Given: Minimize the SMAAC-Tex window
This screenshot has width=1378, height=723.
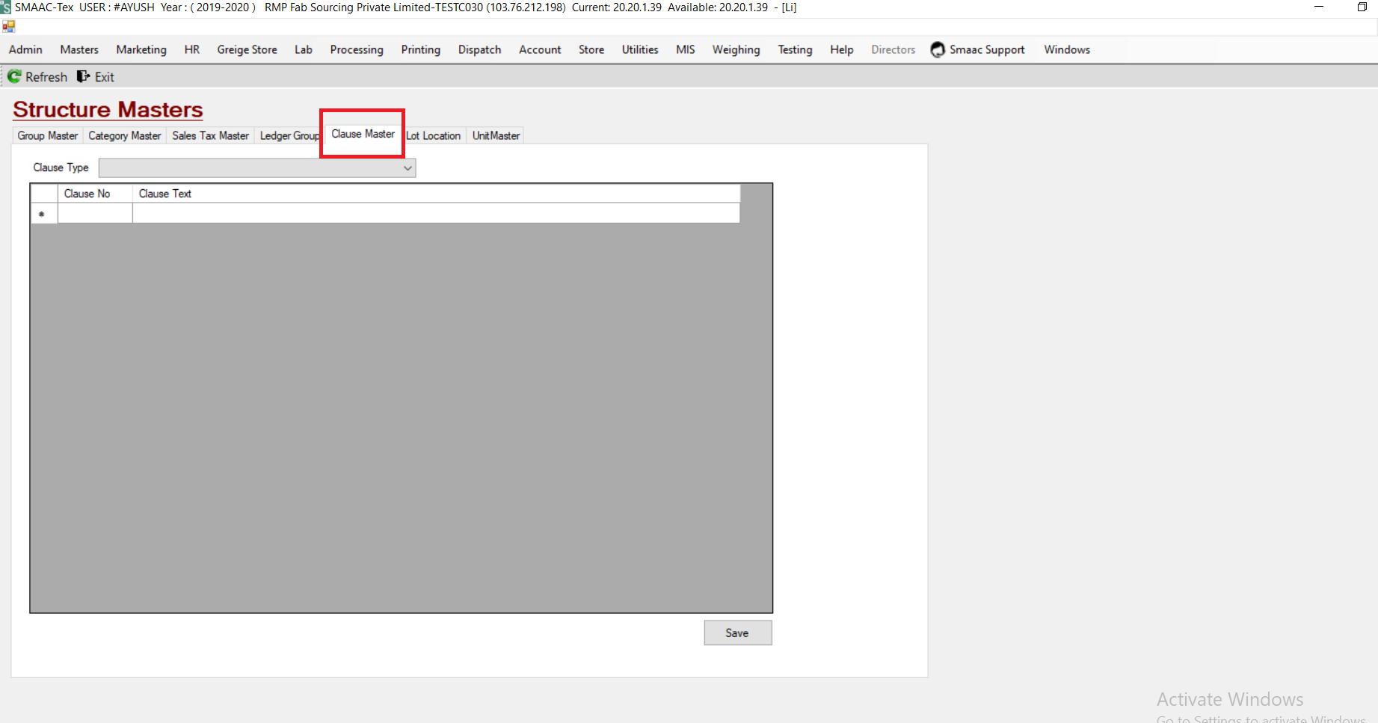Looking at the screenshot, I should pyautogui.click(x=1319, y=7).
